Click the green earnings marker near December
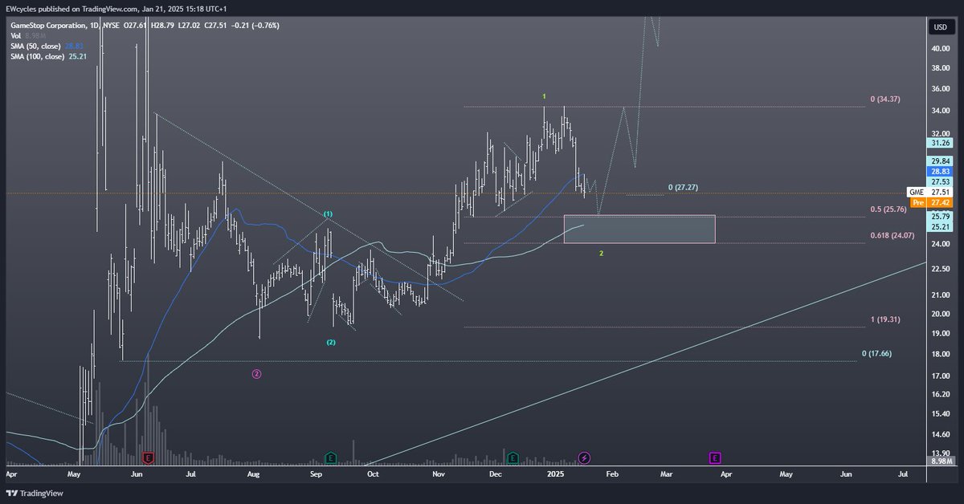The image size is (964, 504). pyautogui.click(x=513, y=457)
